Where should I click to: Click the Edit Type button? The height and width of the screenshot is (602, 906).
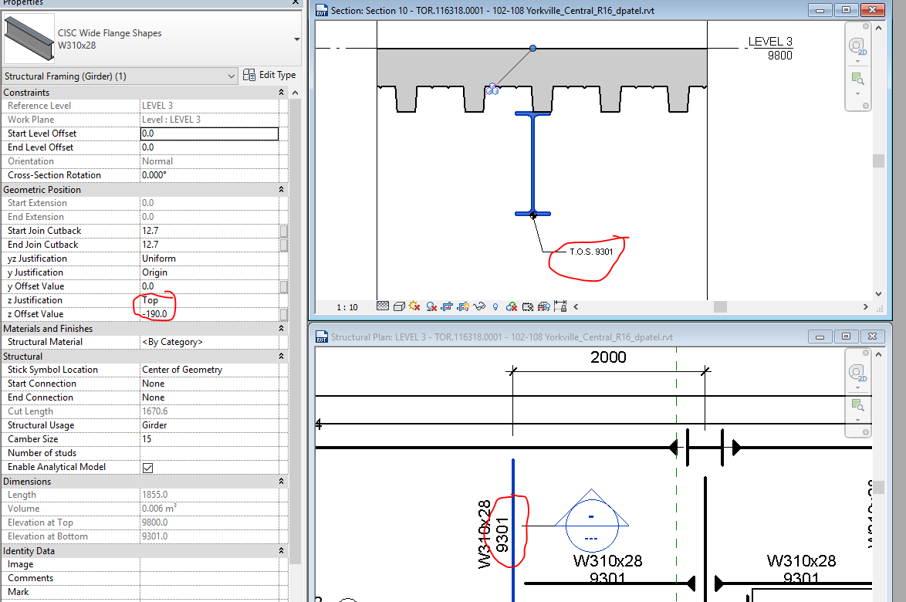[270, 74]
